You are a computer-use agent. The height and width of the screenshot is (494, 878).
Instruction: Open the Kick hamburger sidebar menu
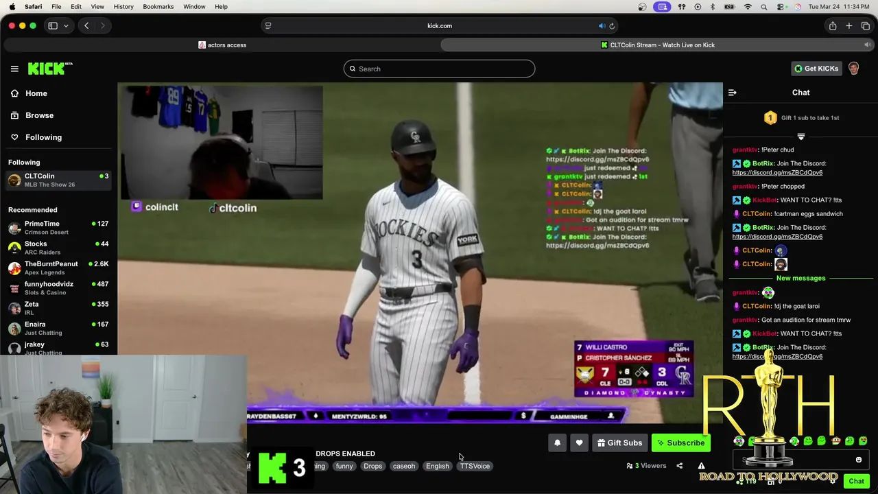(14, 69)
